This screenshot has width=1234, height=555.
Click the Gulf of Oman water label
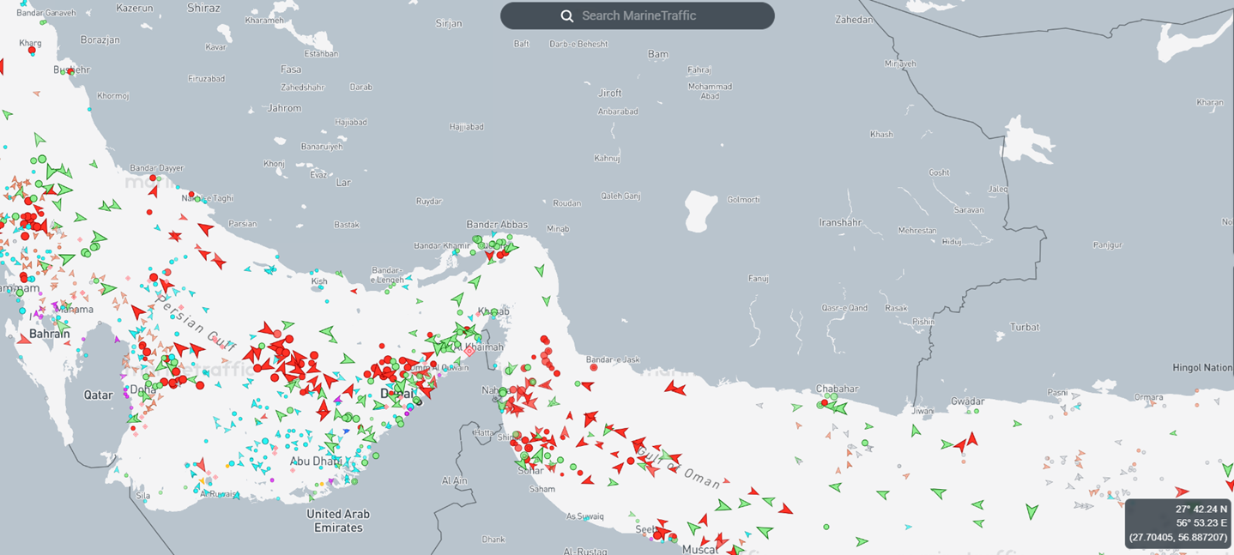click(689, 468)
